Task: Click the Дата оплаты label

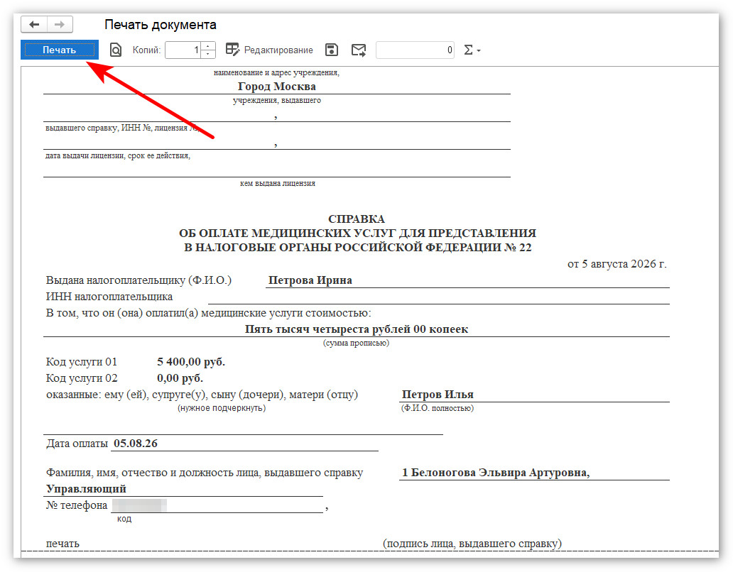Action: (77, 444)
